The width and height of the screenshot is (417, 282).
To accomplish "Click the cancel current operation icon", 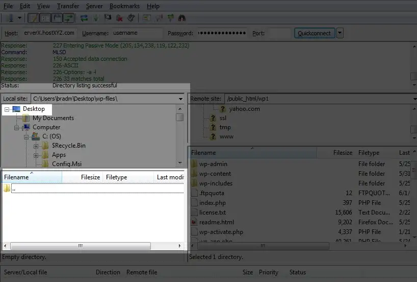I will [108, 18].
